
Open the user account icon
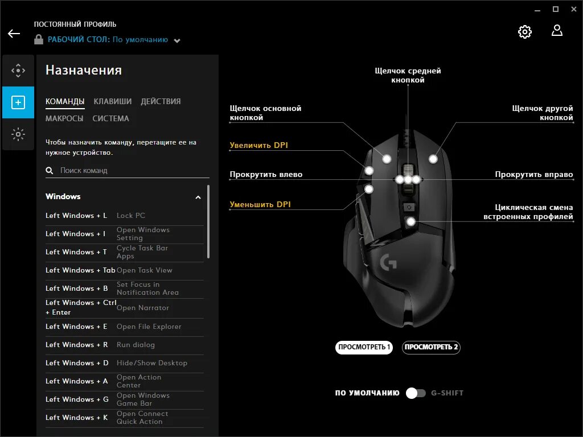coord(557,31)
